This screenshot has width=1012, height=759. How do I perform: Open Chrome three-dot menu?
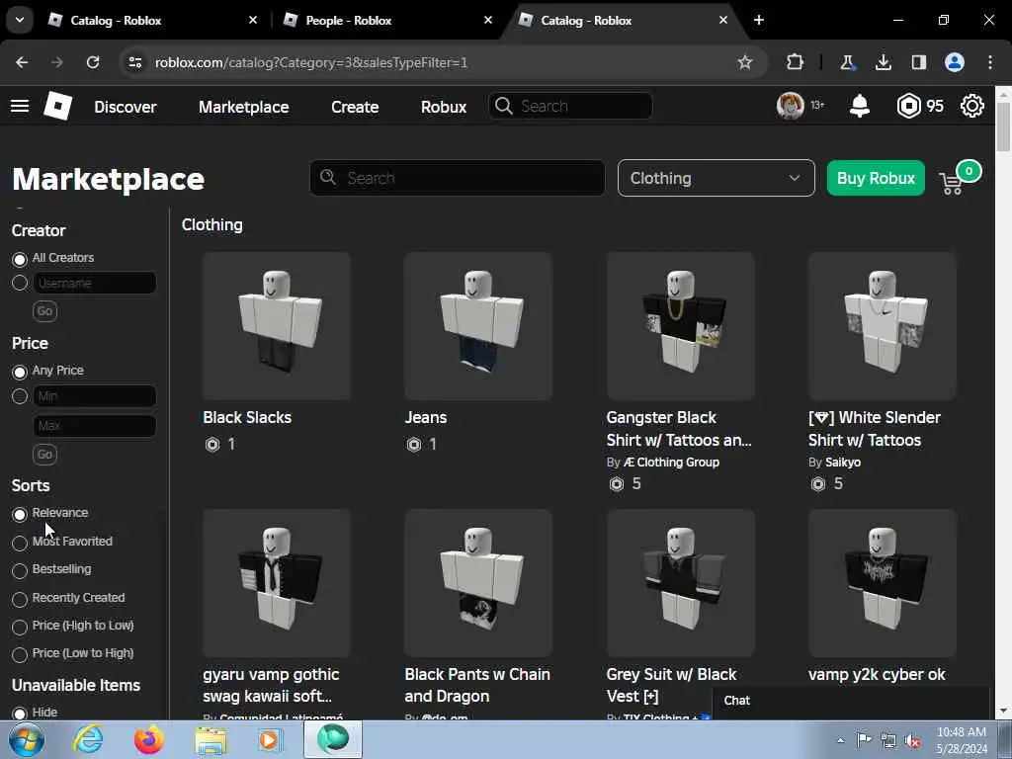point(990,62)
